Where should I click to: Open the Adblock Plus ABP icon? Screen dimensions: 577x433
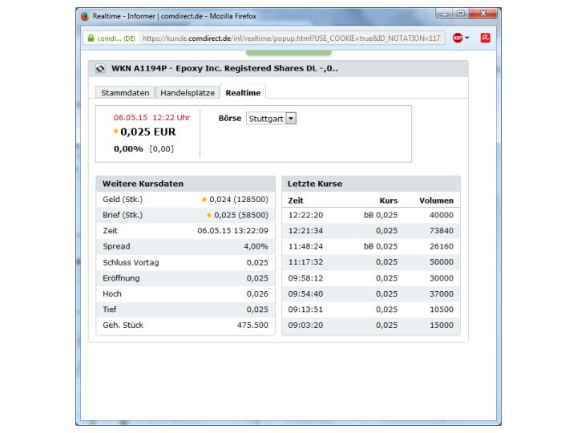pyautogui.click(x=458, y=38)
